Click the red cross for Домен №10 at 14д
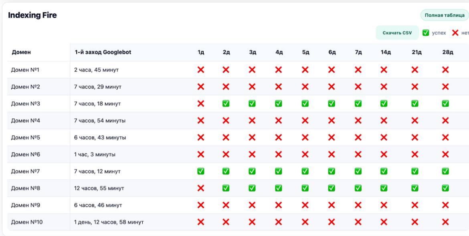This screenshot has width=469, height=236. 384,222
